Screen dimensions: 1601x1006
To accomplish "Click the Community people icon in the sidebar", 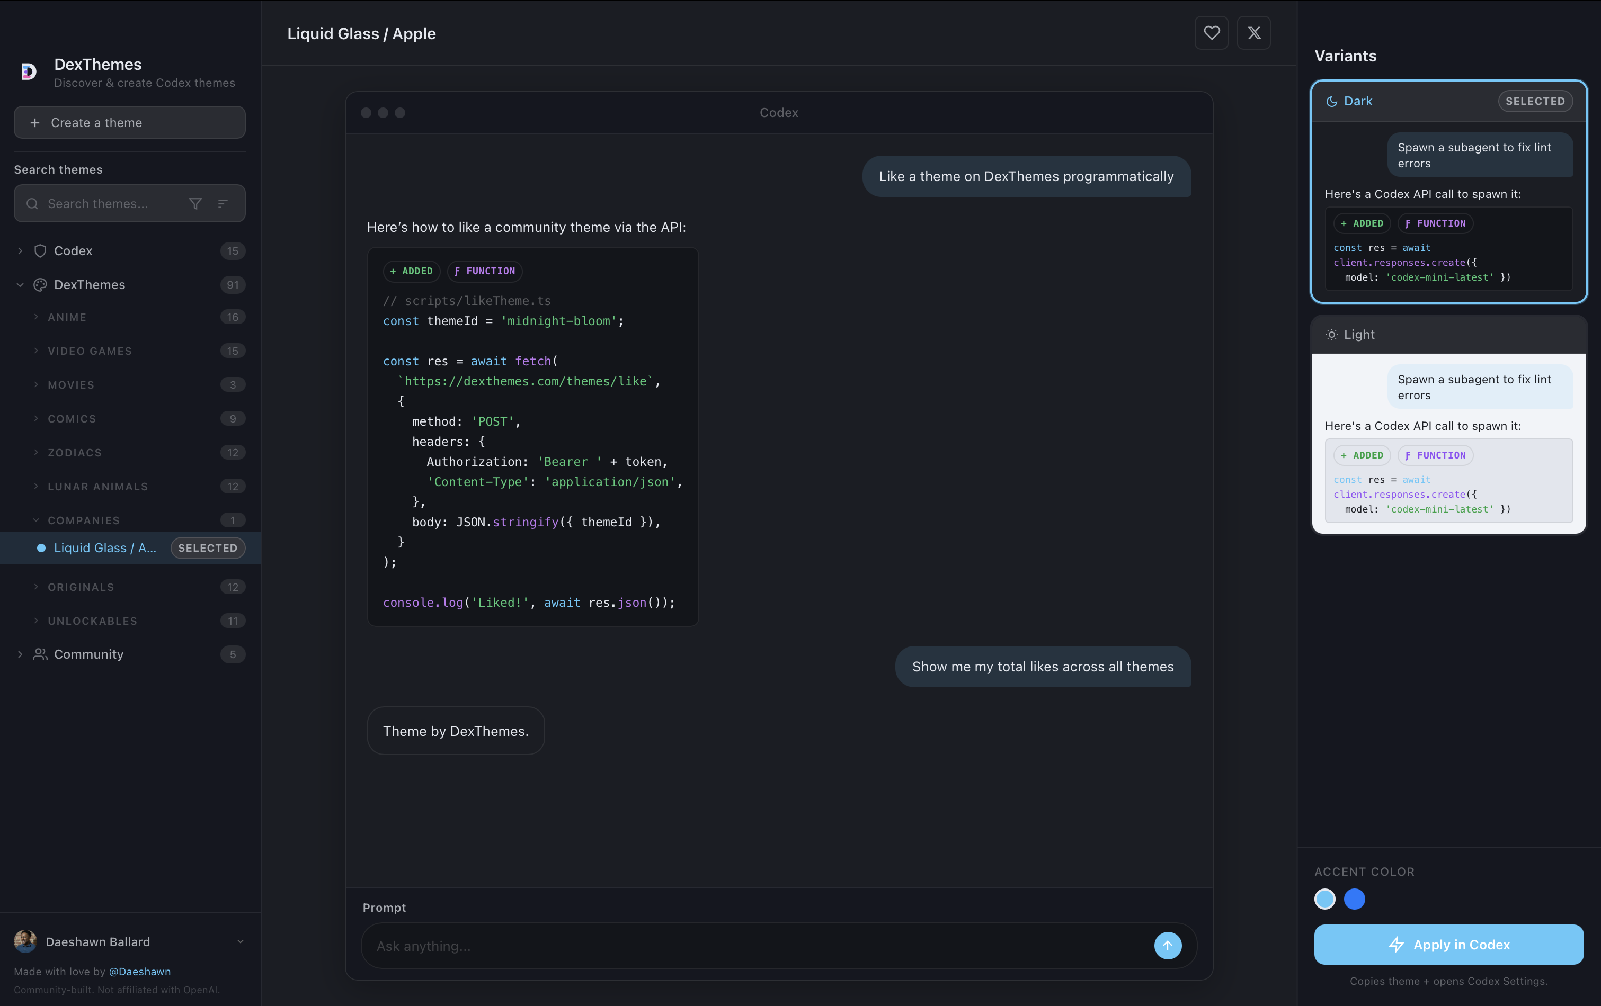I will 41,654.
